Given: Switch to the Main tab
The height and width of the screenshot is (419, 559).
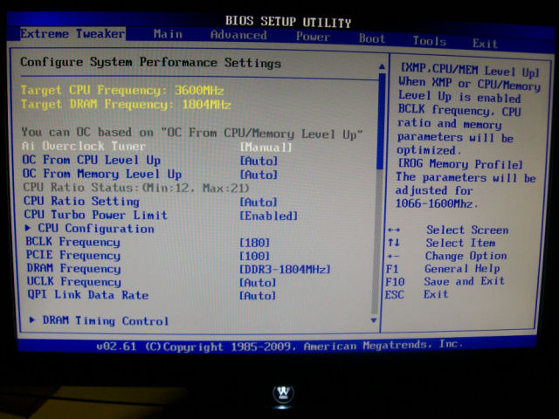Looking at the screenshot, I should [168, 34].
